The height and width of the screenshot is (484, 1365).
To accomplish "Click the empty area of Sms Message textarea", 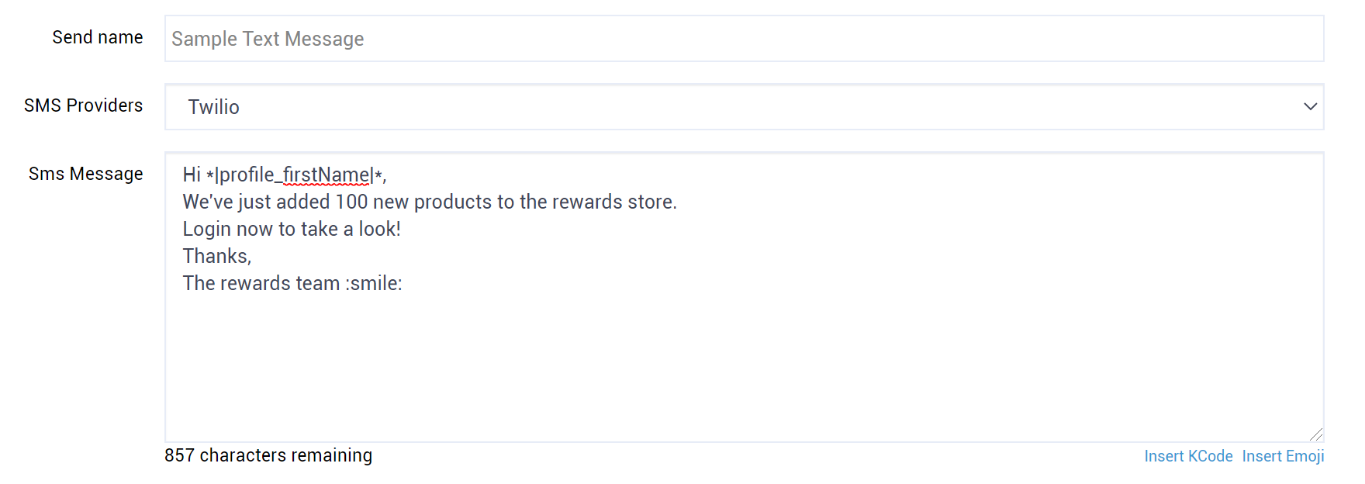I will coord(744,365).
